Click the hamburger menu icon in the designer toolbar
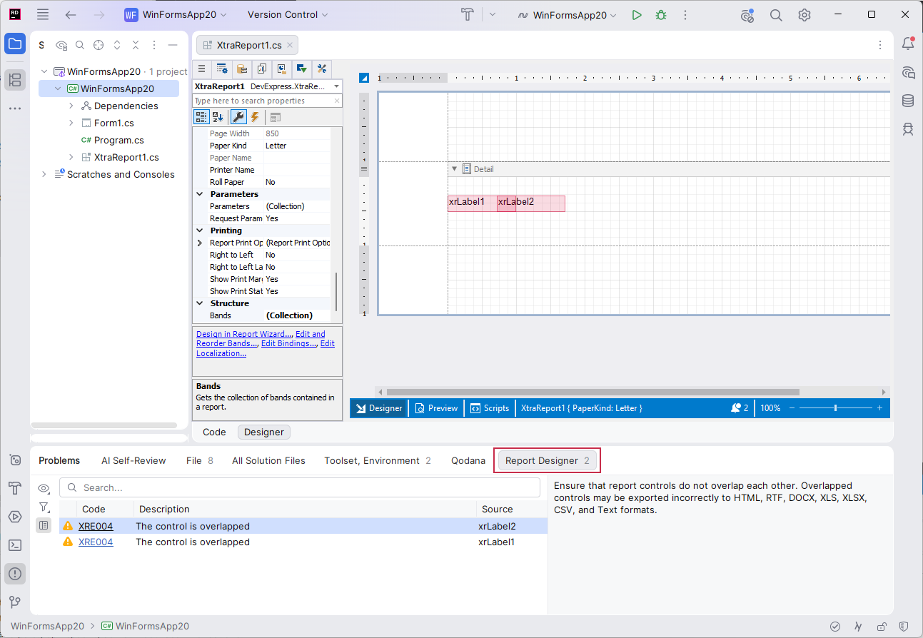This screenshot has height=638, width=923. click(x=202, y=69)
